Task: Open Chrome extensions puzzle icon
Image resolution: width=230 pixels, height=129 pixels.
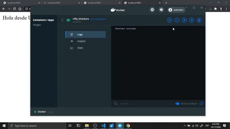Action: point(215,9)
